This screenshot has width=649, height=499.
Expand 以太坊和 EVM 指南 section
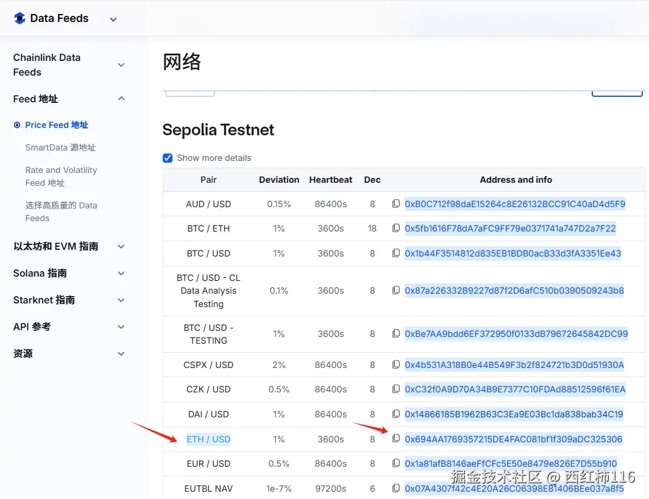pyautogui.click(x=121, y=247)
